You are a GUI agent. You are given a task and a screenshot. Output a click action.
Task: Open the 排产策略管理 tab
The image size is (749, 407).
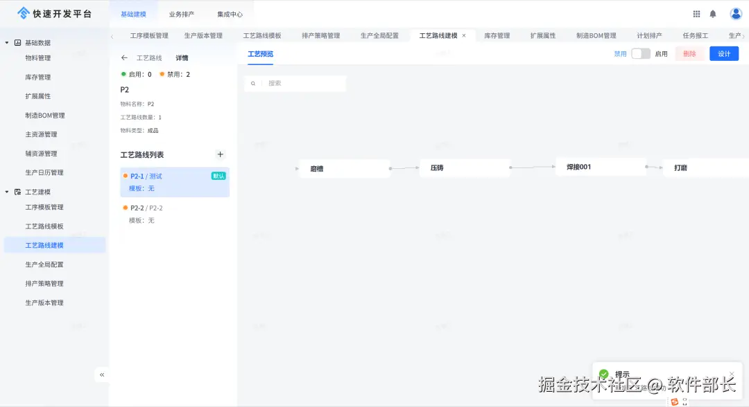[321, 35]
